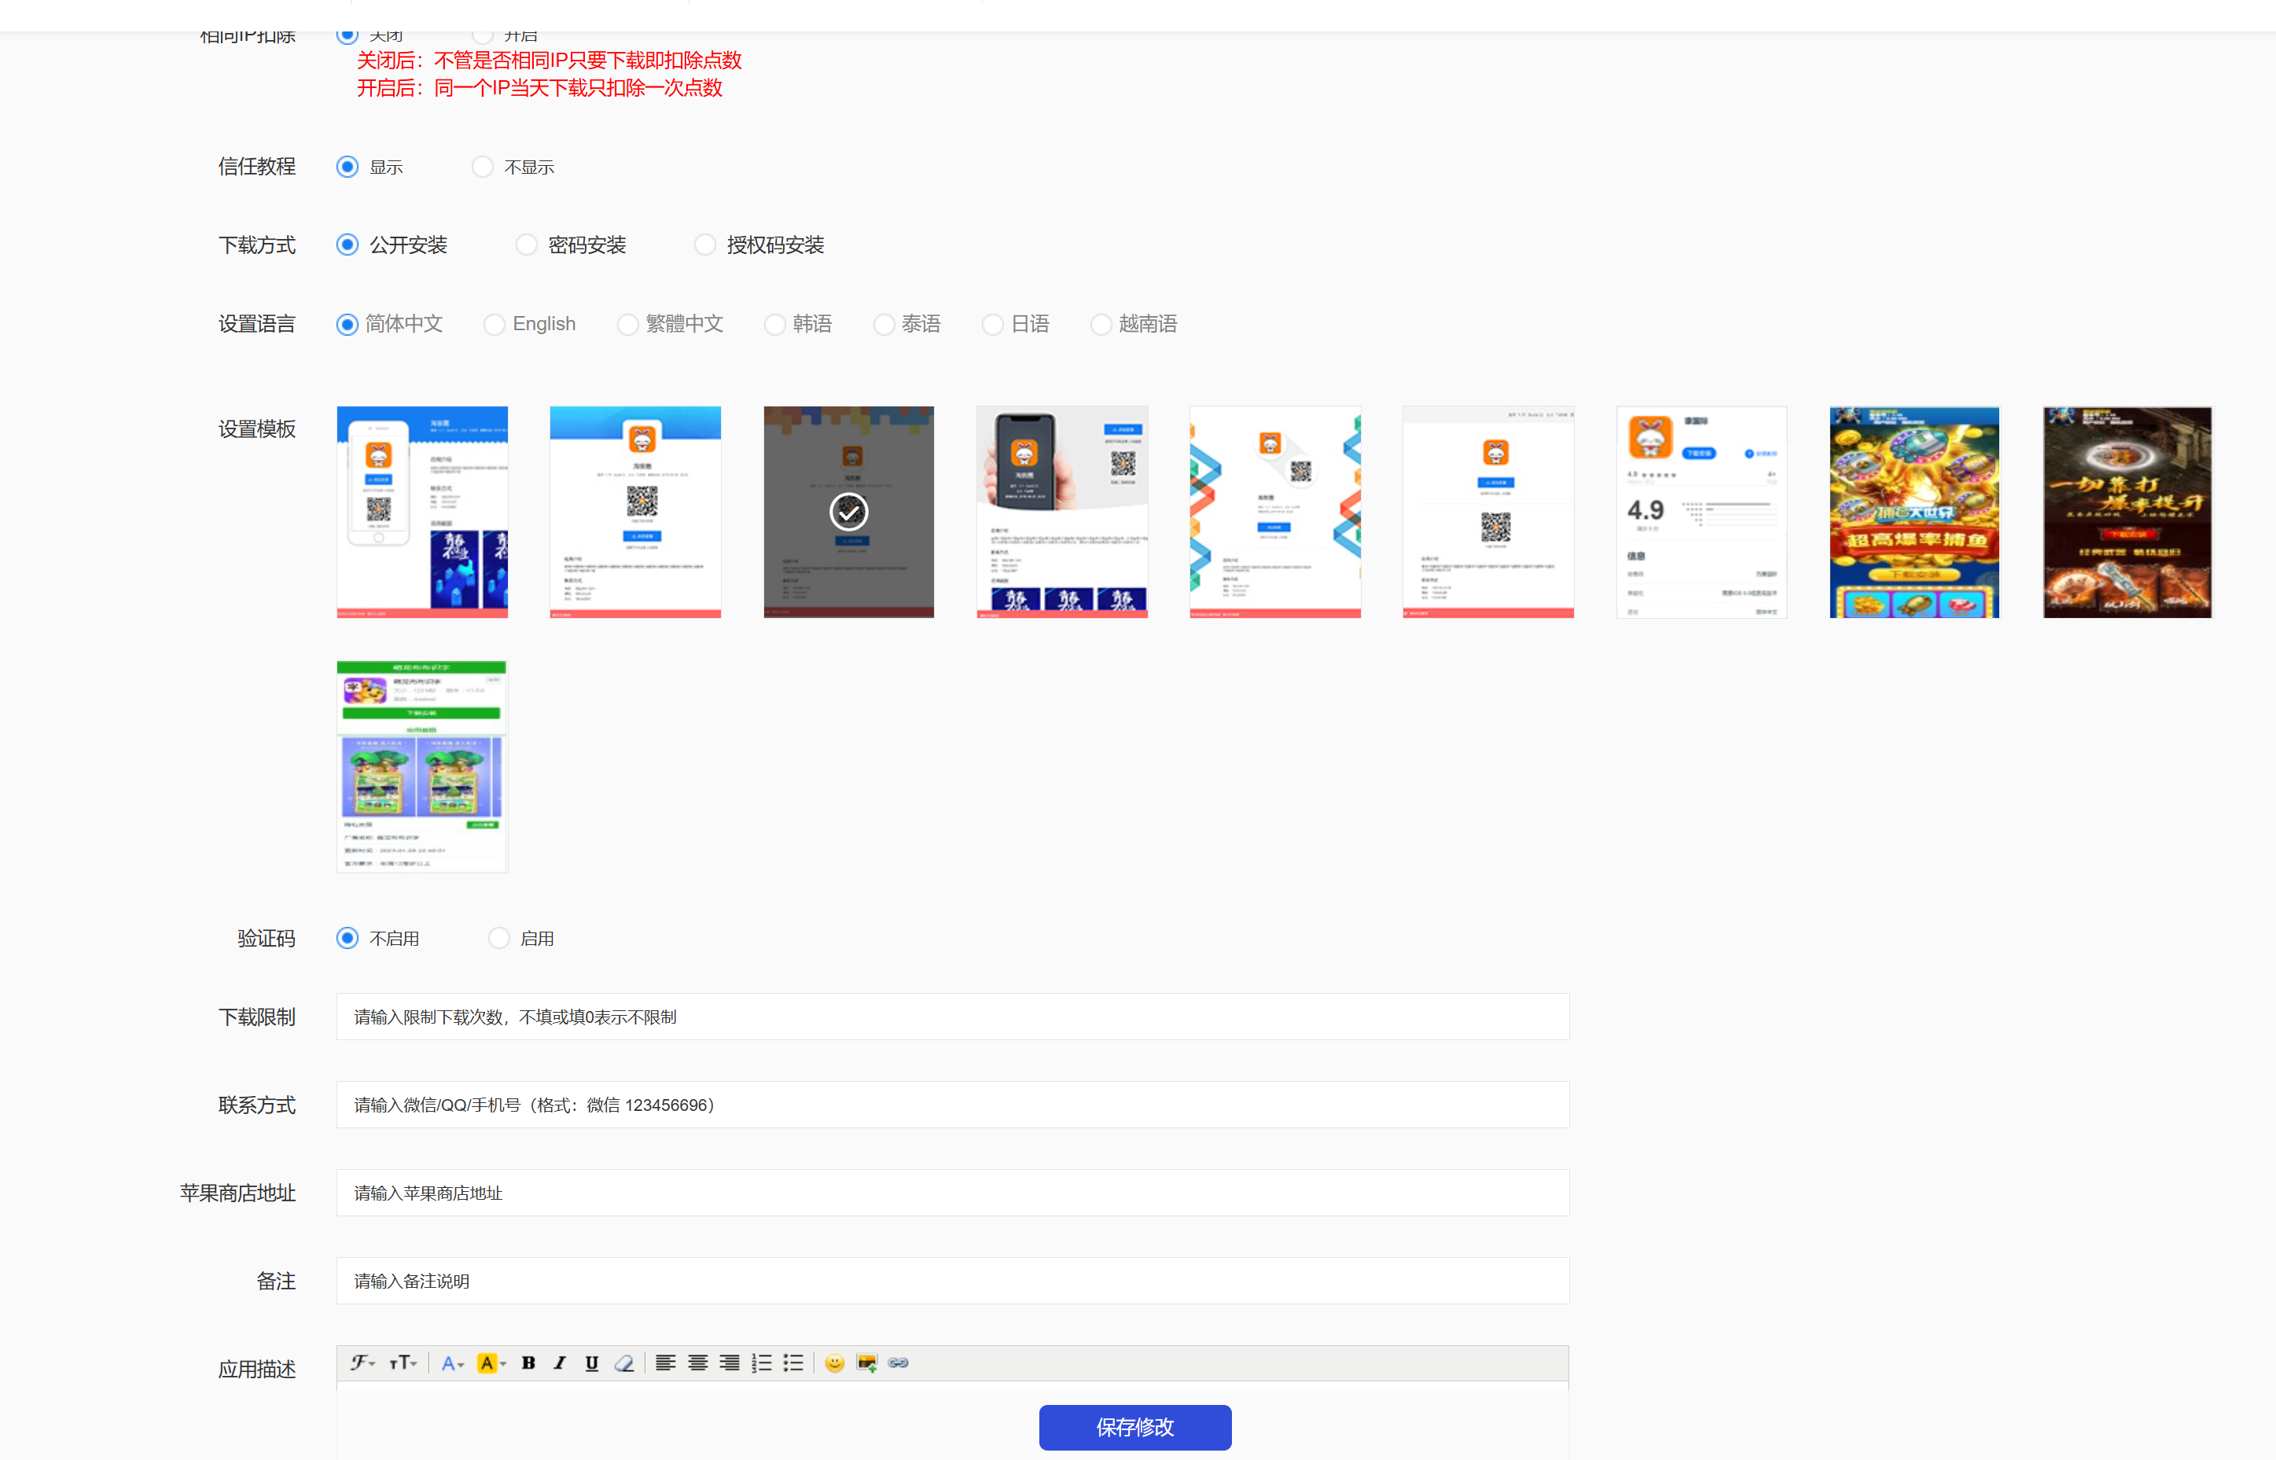Open the font size dropdown

pyautogui.click(x=403, y=1363)
